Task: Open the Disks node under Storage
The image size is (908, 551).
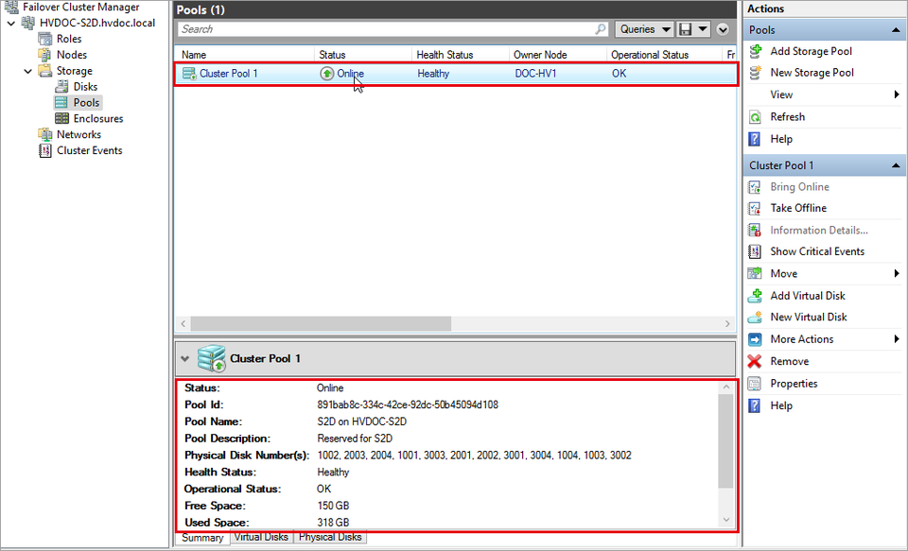Action: click(85, 87)
